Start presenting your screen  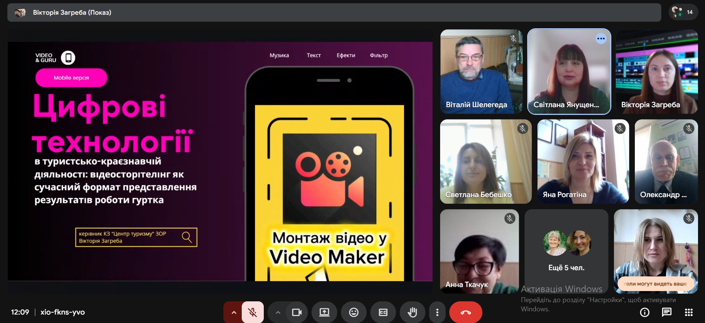click(x=324, y=312)
